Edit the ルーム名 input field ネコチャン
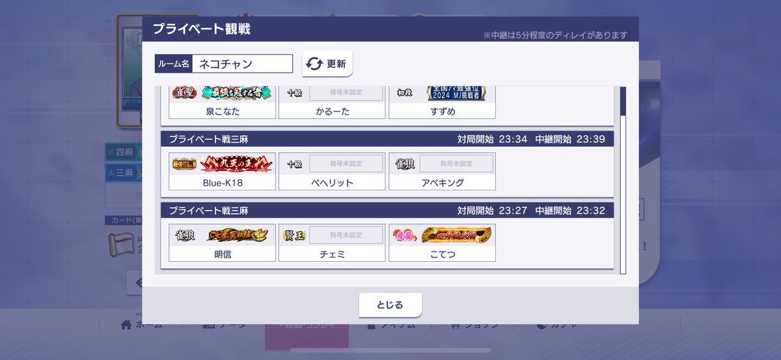The image size is (781, 360). coord(243,64)
